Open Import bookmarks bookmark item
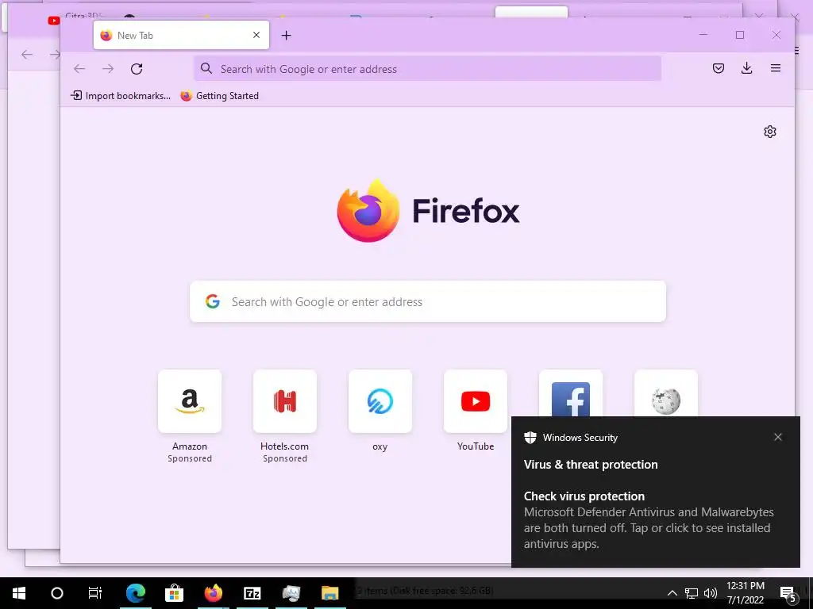The width and height of the screenshot is (813, 609). click(121, 96)
